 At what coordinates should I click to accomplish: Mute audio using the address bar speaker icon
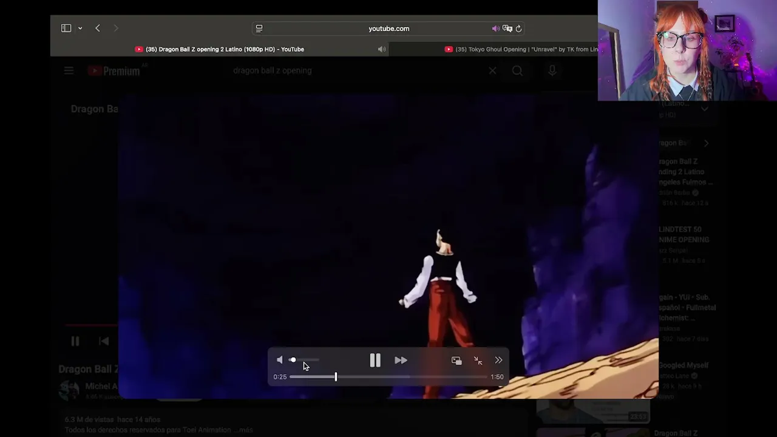pyautogui.click(x=495, y=29)
